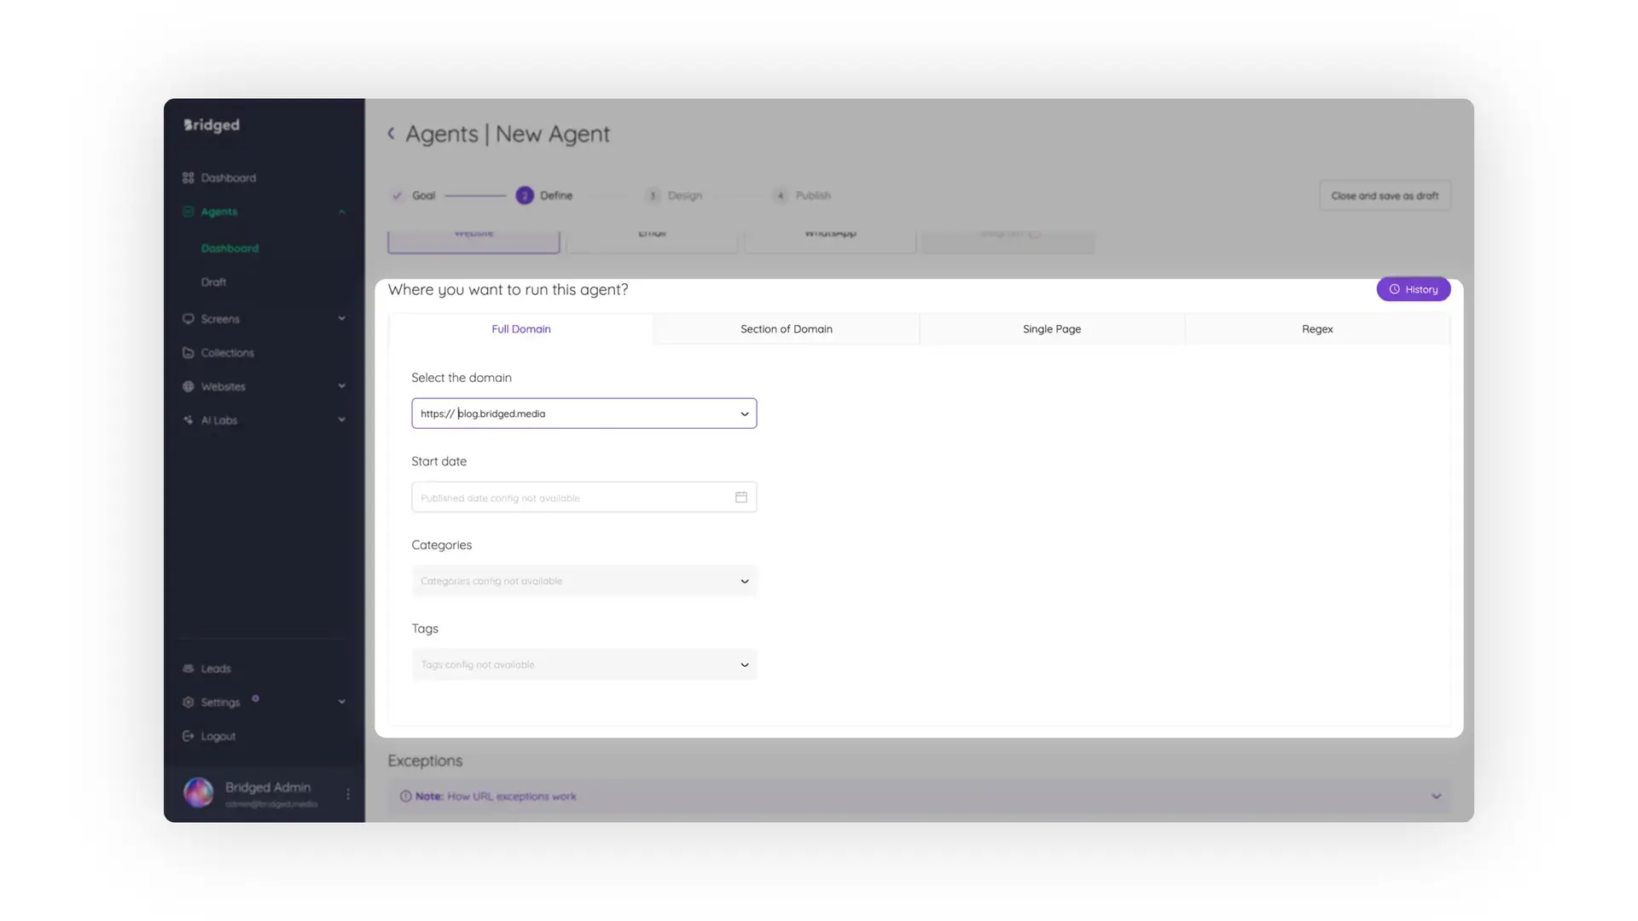The width and height of the screenshot is (1638, 921).
Task: Select the Dashboard grid icon in sidebar
Action: pos(189,177)
